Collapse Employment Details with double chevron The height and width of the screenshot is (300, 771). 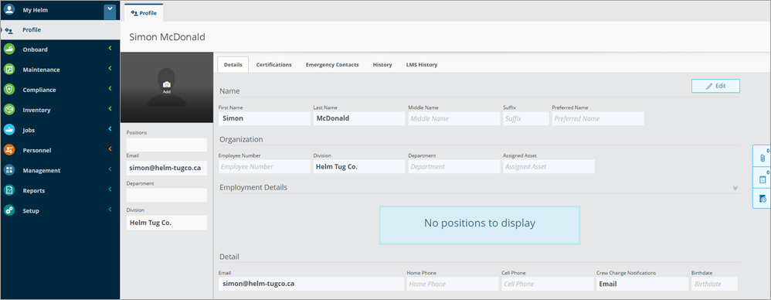[x=735, y=188]
